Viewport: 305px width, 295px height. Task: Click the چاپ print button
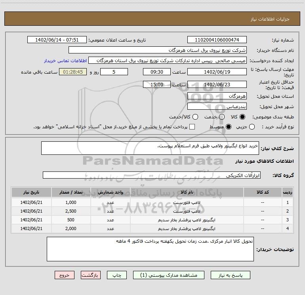(x=117, y=275)
